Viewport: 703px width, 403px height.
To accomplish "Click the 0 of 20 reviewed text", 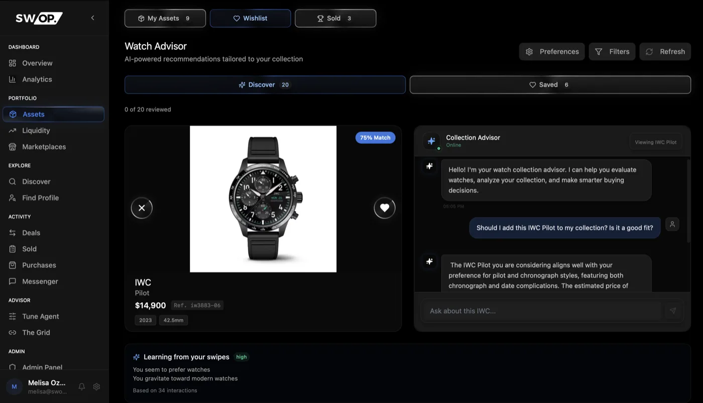I will click(x=148, y=110).
